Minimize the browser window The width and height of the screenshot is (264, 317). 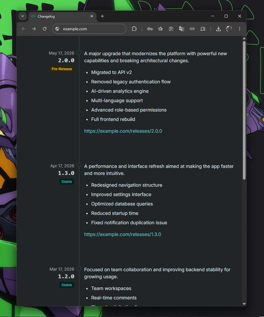213,16
